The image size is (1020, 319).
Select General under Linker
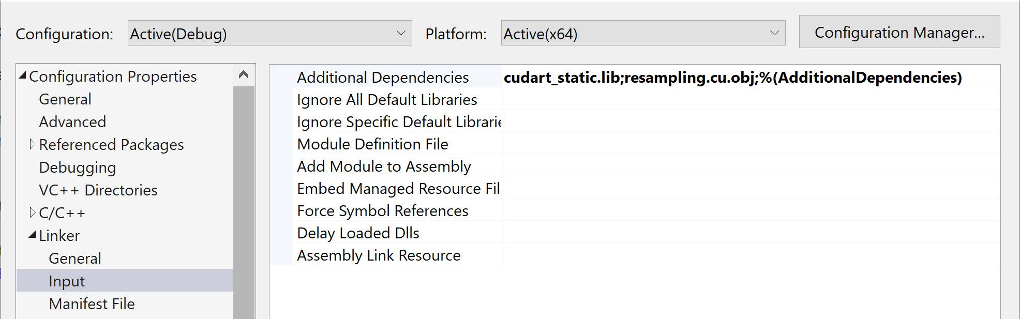(x=75, y=258)
